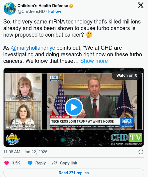Screen dimensions: 148x177
Task: Click the chain copy link icon
Action: 55,163
